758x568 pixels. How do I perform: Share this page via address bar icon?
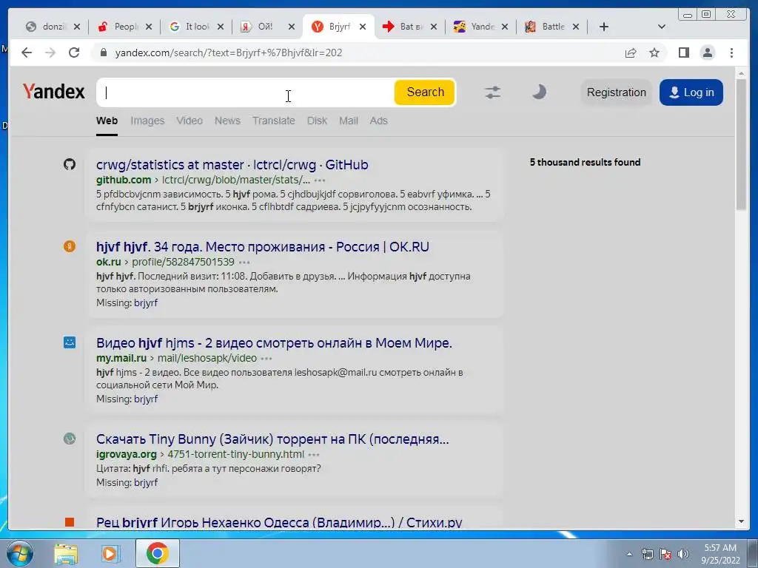point(631,53)
